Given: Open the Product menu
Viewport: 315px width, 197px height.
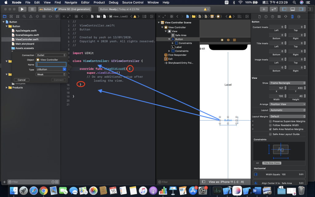Looking at the screenshot, I should click(99, 2).
